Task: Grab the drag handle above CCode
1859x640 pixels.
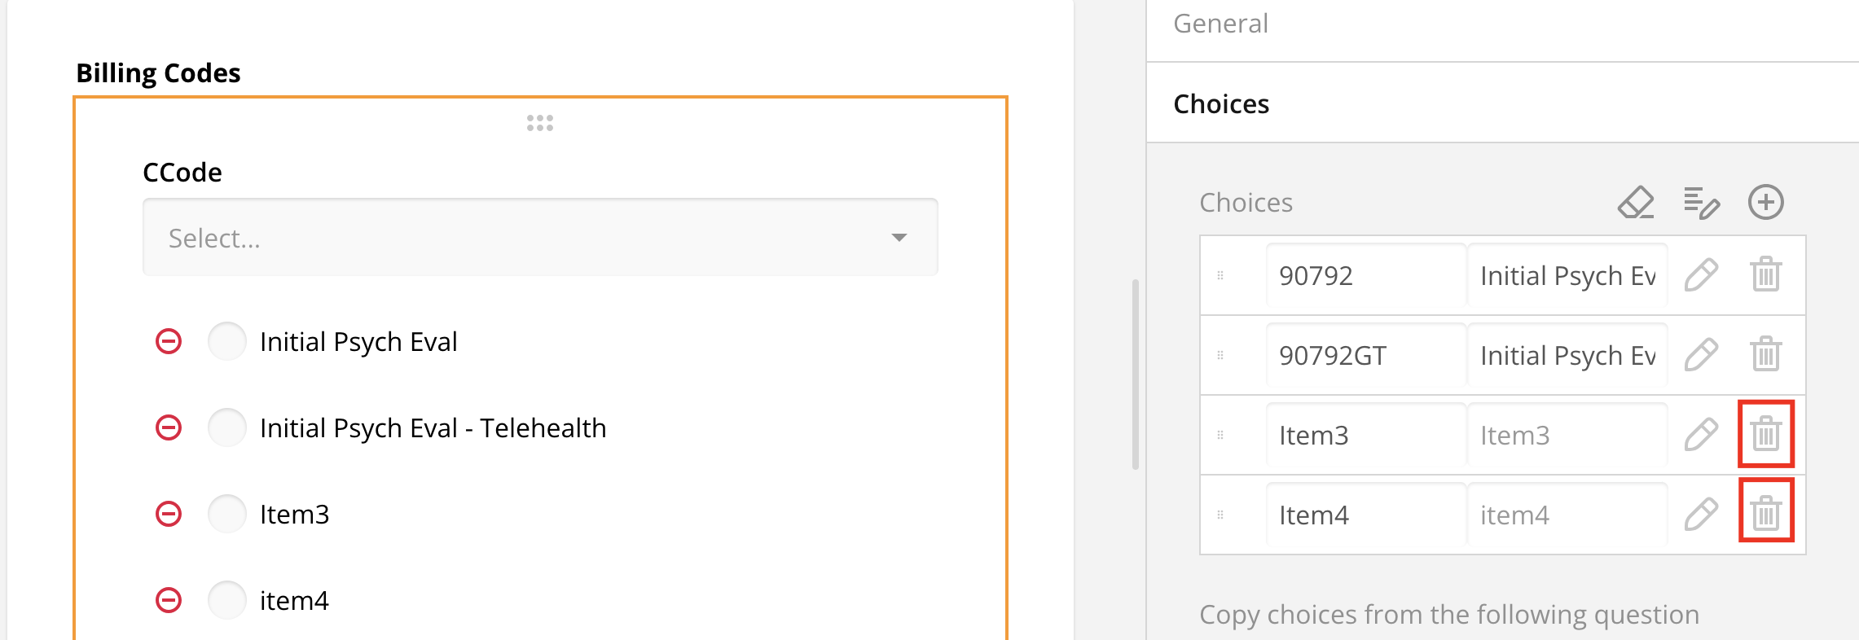Action: point(539,123)
